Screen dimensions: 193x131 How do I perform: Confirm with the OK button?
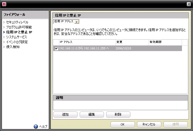click(x=123, y=124)
